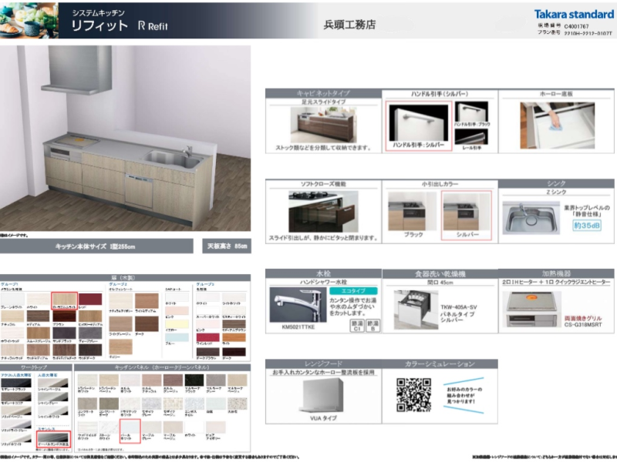Viewport: 617px width, 462px height.
Task: Click the システムキッチン リフィット title
Action: [x=99, y=21]
